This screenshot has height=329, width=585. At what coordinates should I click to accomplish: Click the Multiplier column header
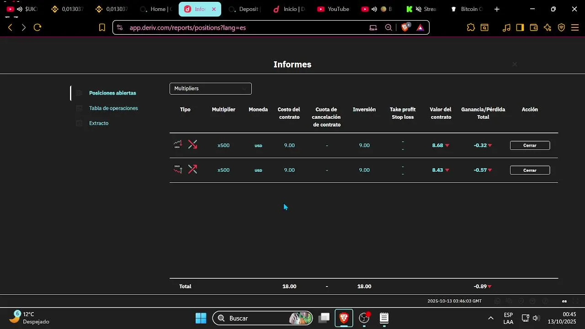pos(223,110)
